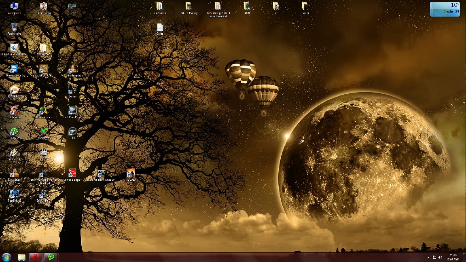Viewport: 466px width, 262px height.
Task: Open the memtest desktop icon
Action: (x=44, y=132)
